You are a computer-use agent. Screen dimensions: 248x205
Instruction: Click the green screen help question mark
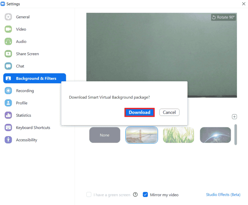(135, 195)
